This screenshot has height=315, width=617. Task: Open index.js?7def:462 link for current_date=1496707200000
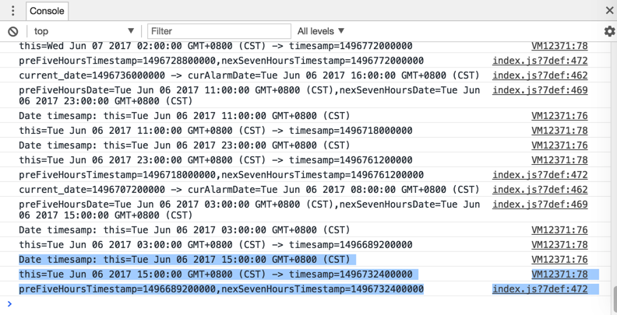tap(540, 190)
